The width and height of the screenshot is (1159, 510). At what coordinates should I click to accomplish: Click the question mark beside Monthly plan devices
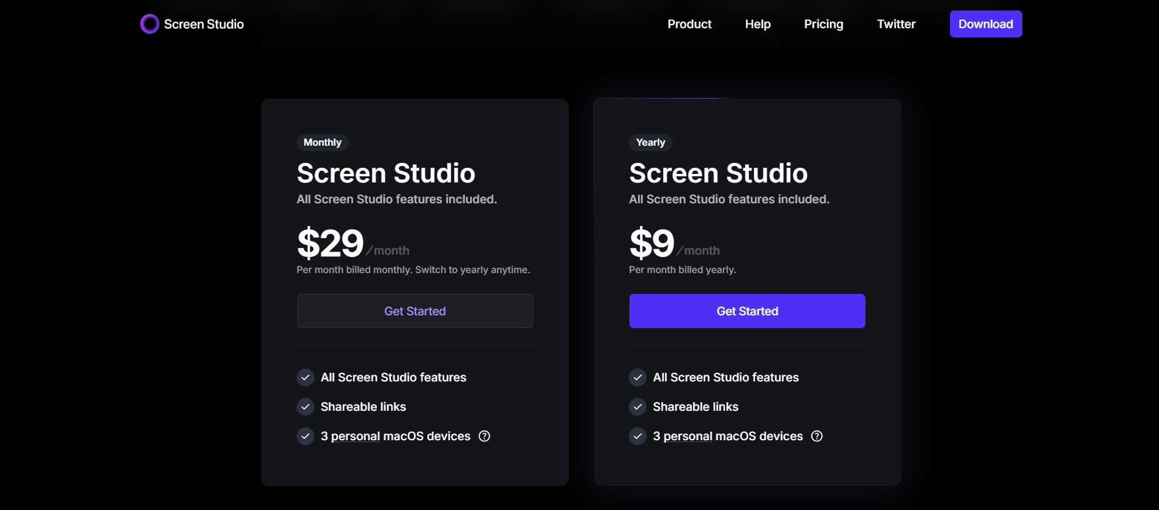[x=484, y=436]
